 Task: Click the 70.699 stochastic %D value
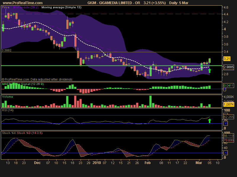click(228, 140)
